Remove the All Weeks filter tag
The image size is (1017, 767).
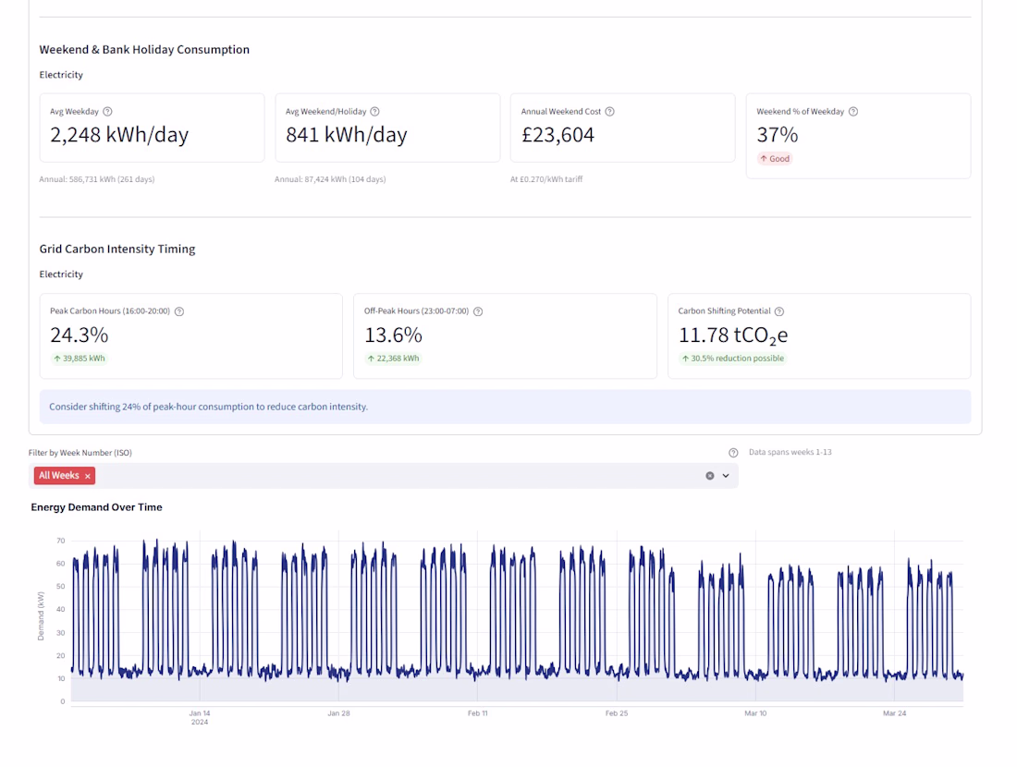click(x=88, y=476)
